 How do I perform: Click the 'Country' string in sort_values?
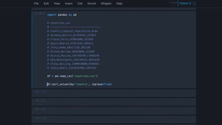pos(82,84)
